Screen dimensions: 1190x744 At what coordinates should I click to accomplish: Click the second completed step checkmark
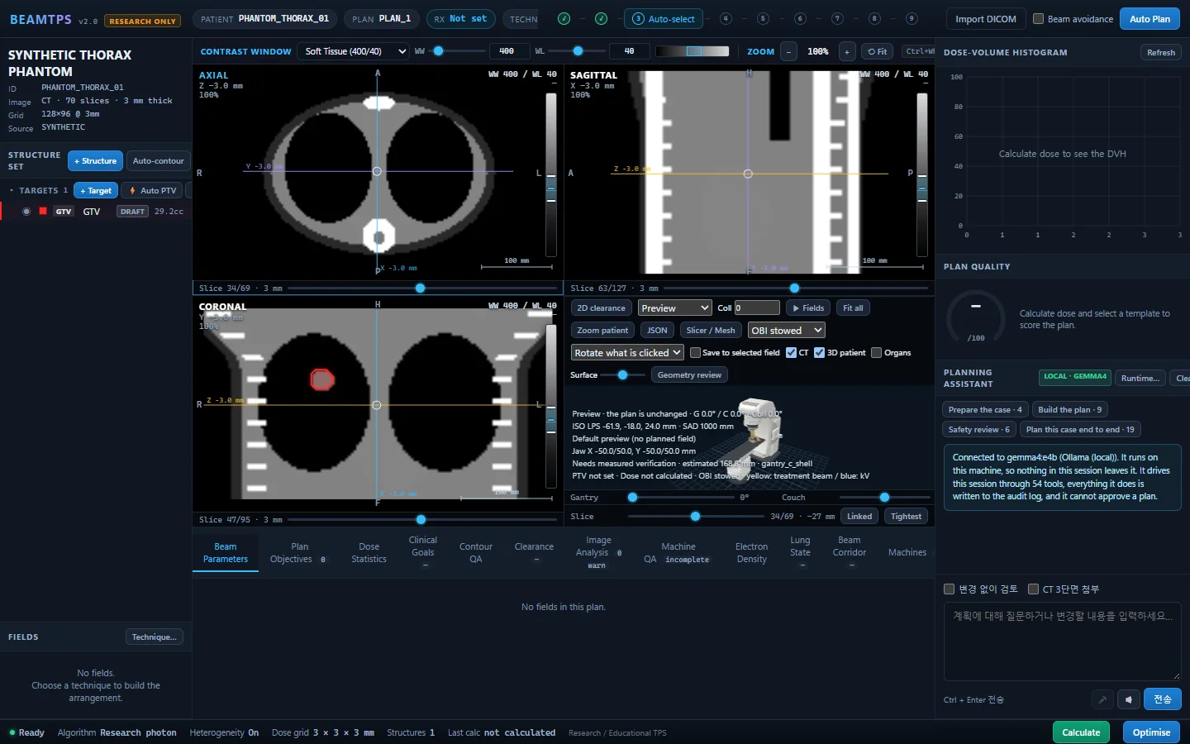pos(602,18)
